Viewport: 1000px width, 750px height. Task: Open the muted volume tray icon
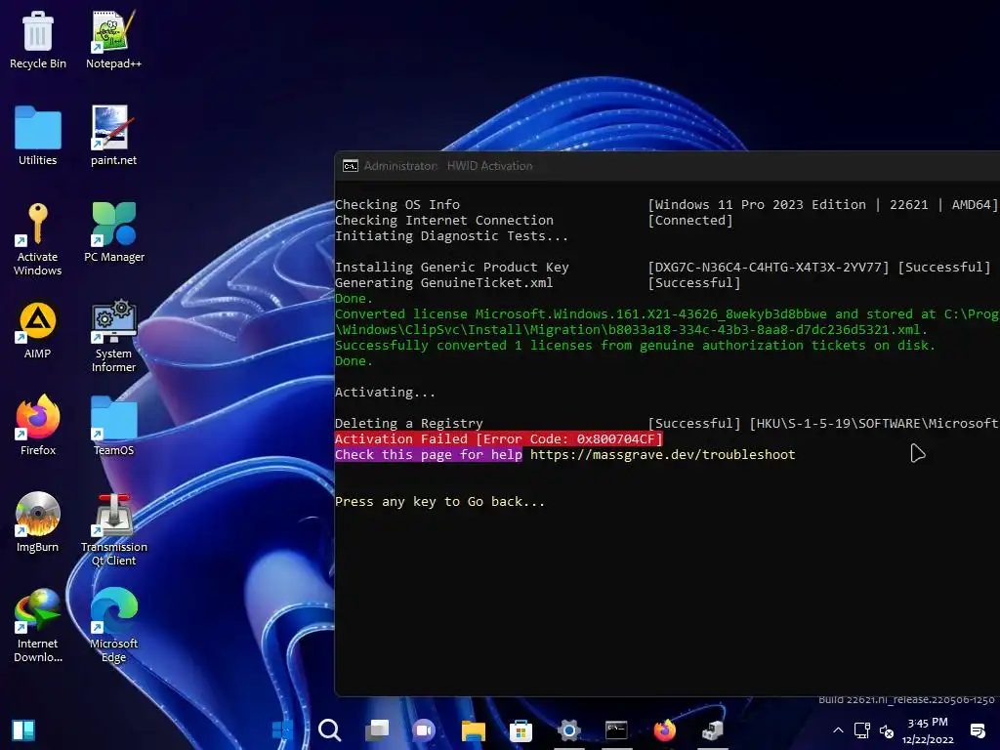click(887, 730)
